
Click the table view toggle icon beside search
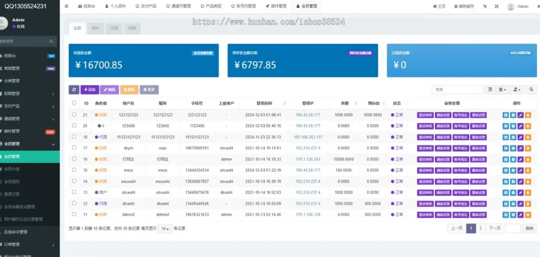(490, 89)
